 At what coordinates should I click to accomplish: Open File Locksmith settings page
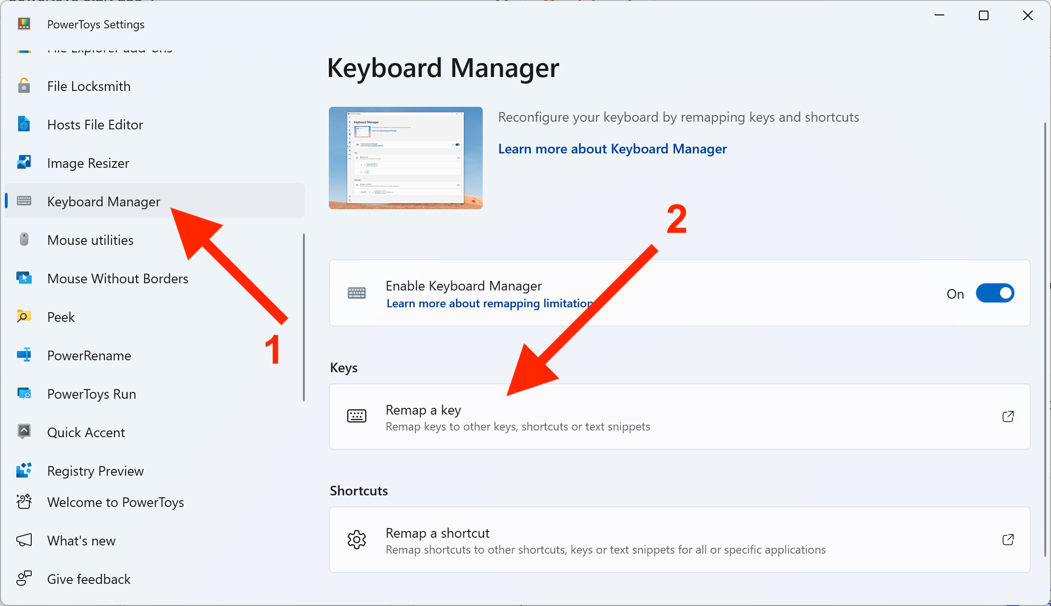click(155, 86)
